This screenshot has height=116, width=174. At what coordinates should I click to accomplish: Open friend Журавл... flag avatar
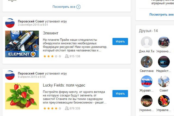click(147, 81)
